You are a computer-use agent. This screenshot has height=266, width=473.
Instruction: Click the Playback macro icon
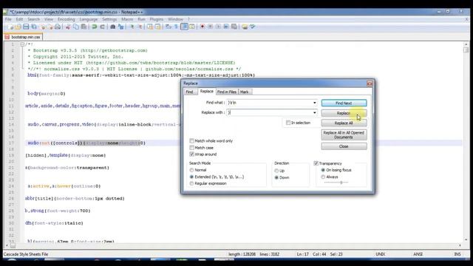pyautogui.click(x=219, y=27)
